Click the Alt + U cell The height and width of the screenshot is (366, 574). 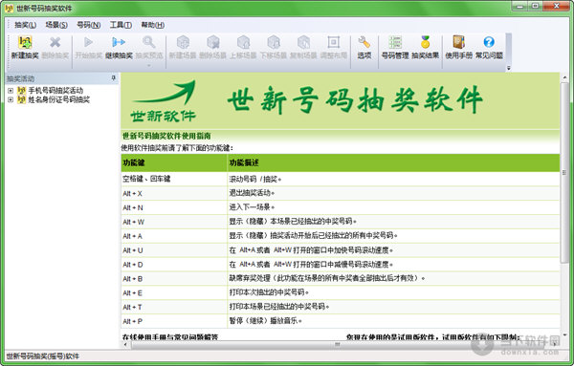click(x=174, y=250)
